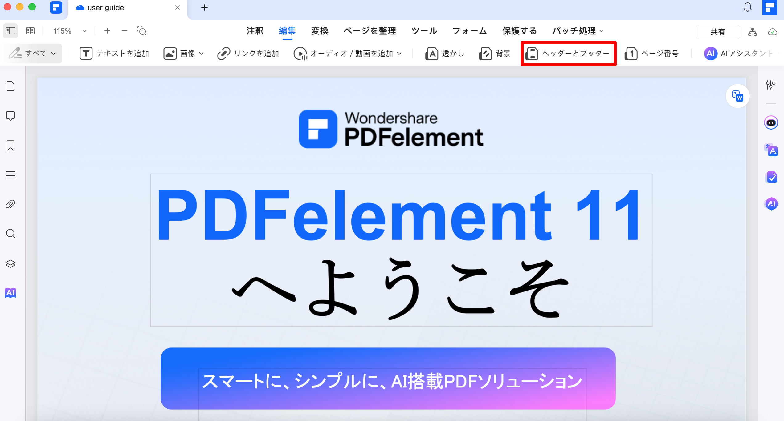This screenshot has width=784, height=421.
Task: Close the user guide tab
Action: (178, 7)
